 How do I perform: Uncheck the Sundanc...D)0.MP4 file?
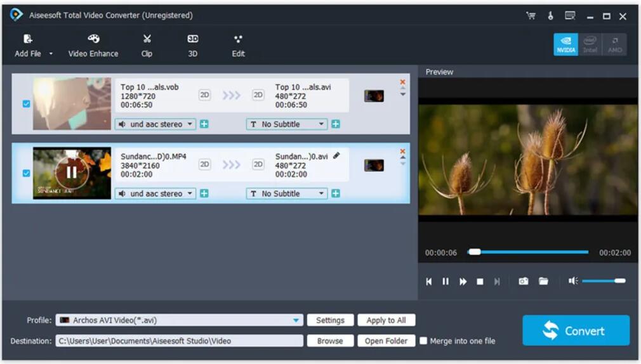[x=26, y=173]
